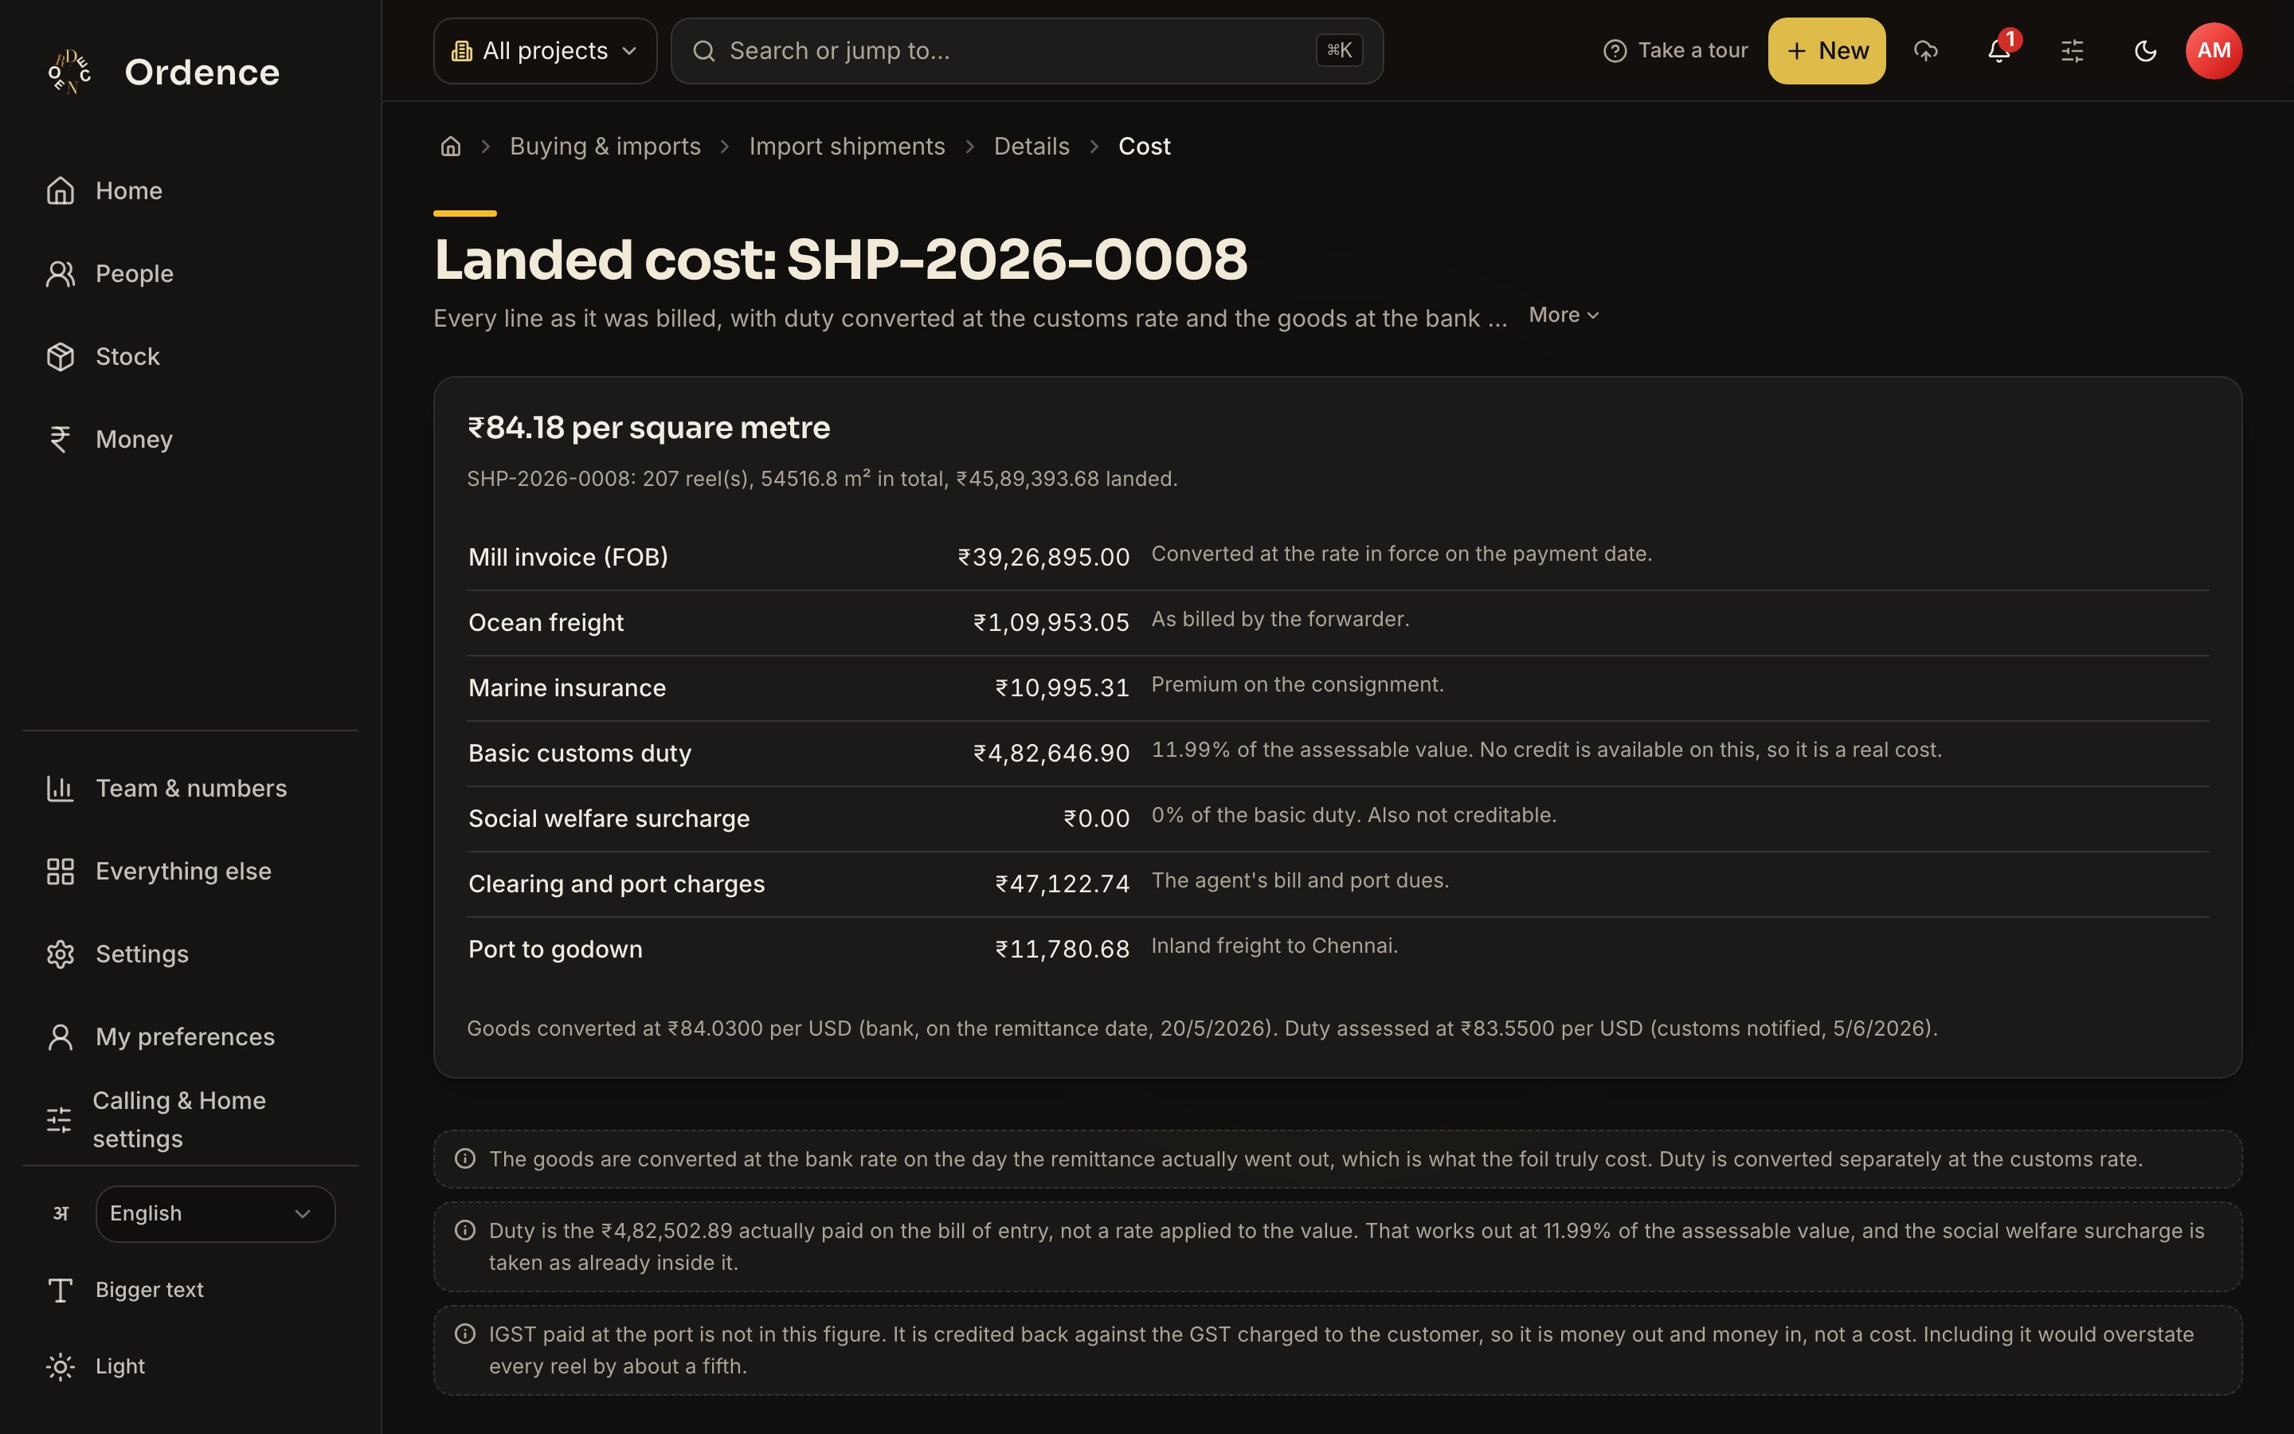Open Team & numbers
The image size is (2294, 1434).
point(190,788)
